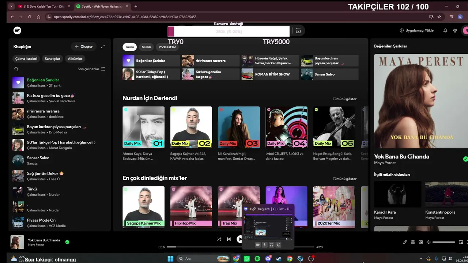468x263 pixels.
Task: Click the Spotify logo home icon
Action: (17, 31)
